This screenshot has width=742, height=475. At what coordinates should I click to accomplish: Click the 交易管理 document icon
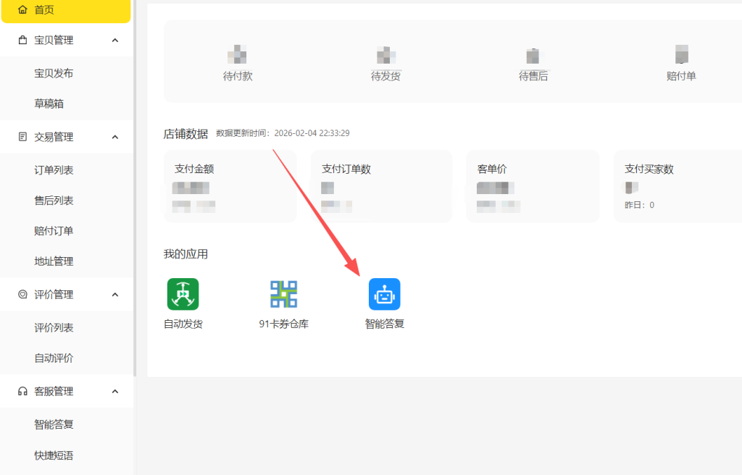click(x=22, y=137)
